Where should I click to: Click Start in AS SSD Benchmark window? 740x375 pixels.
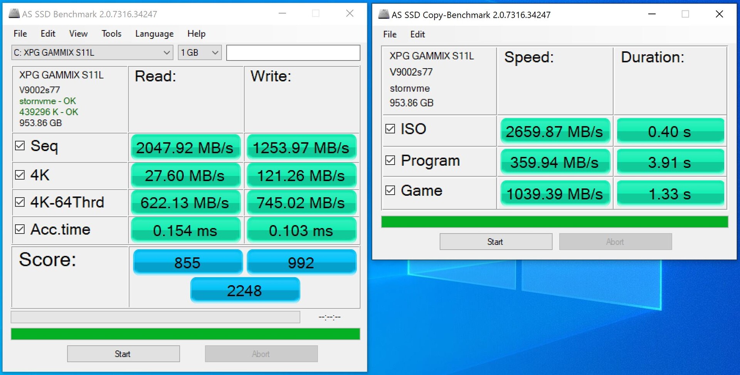tap(123, 354)
